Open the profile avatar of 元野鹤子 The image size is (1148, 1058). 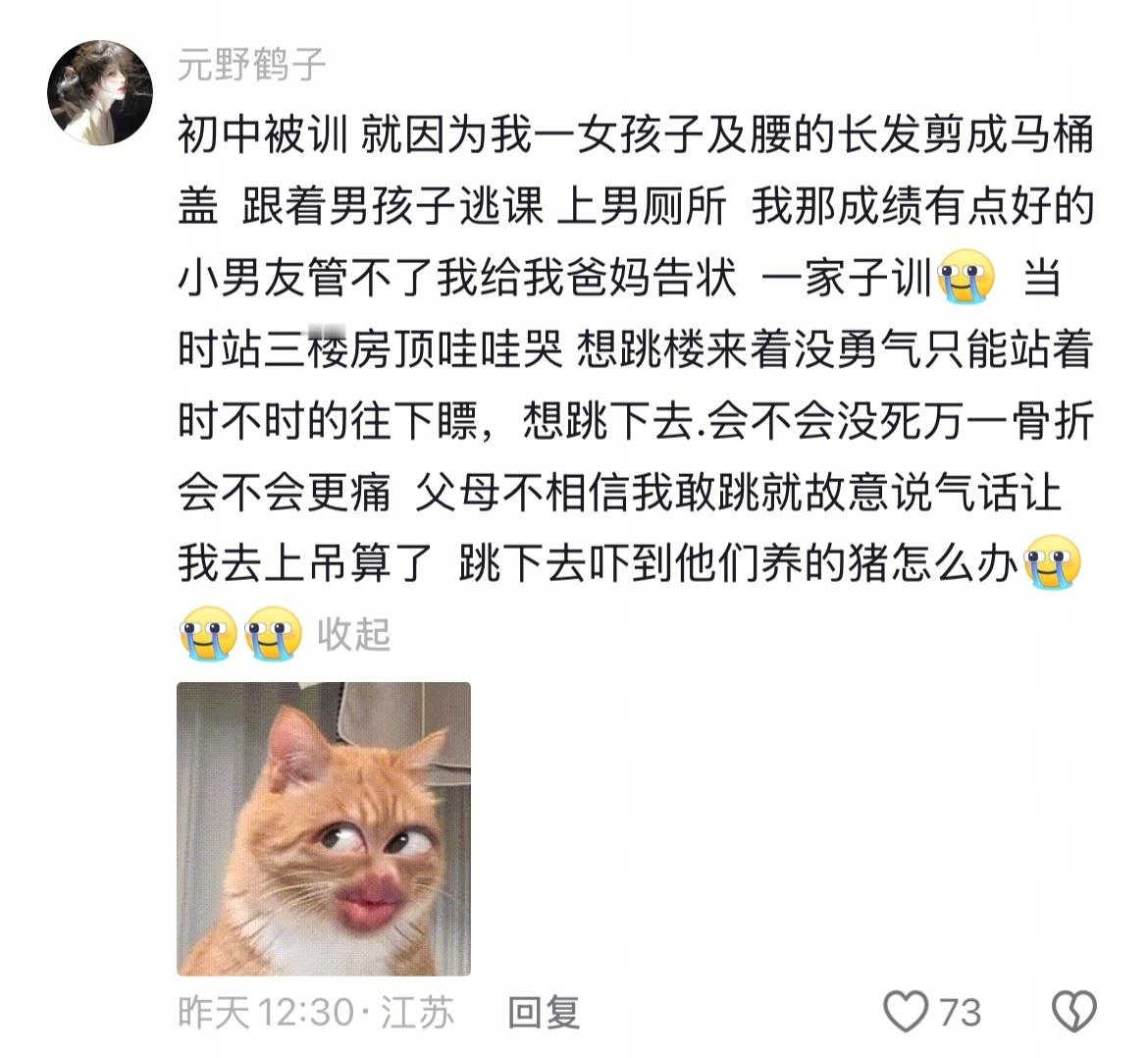[x=100, y=93]
